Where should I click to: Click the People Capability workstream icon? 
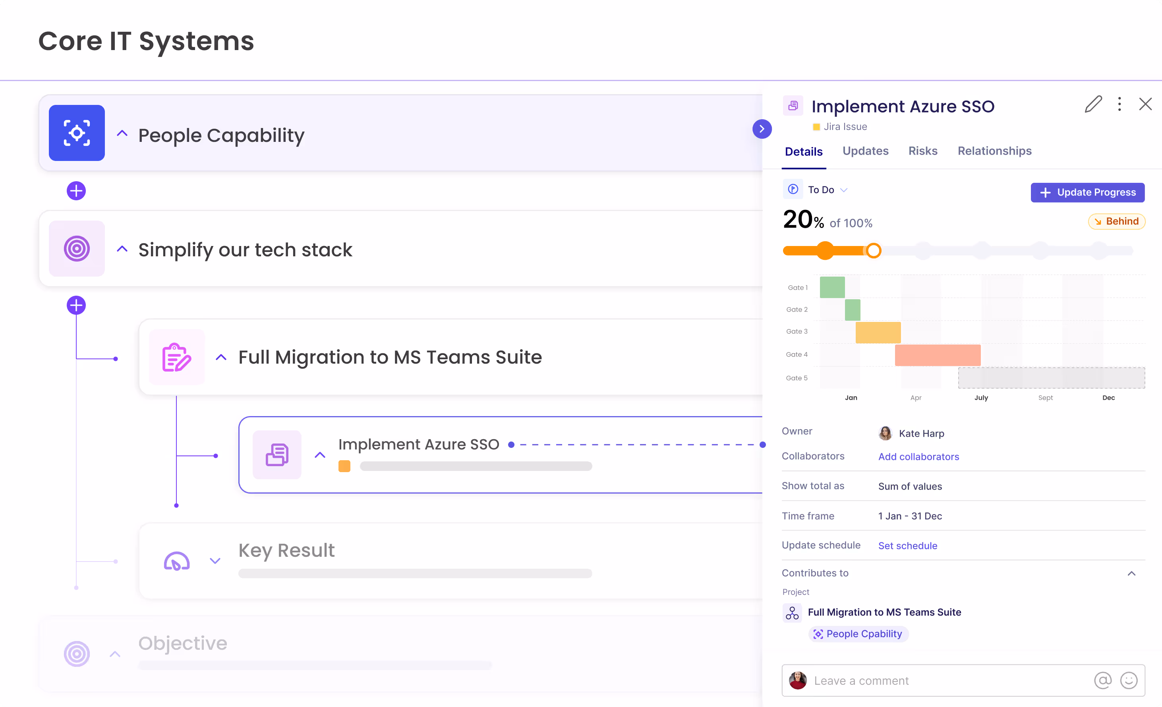point(76,133)
